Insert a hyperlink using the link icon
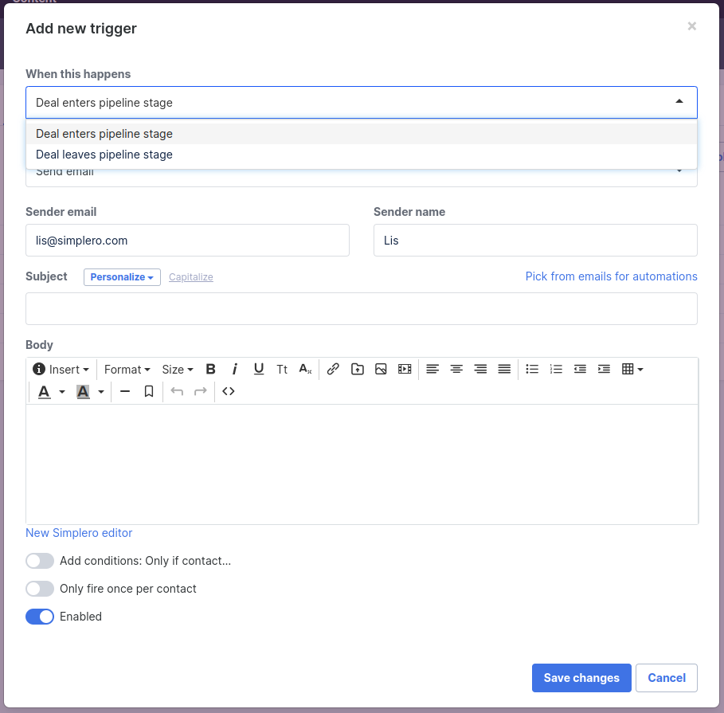 (x=333, y=369)
